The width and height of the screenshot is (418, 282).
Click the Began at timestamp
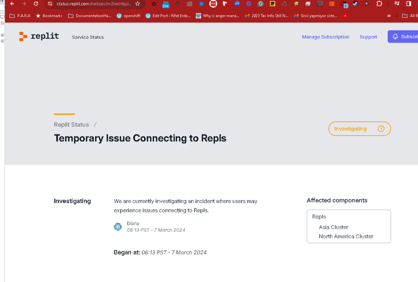[x=174, y=253]
